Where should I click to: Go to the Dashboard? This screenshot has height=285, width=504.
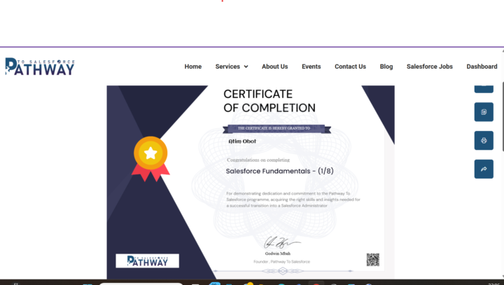(482, 67)
